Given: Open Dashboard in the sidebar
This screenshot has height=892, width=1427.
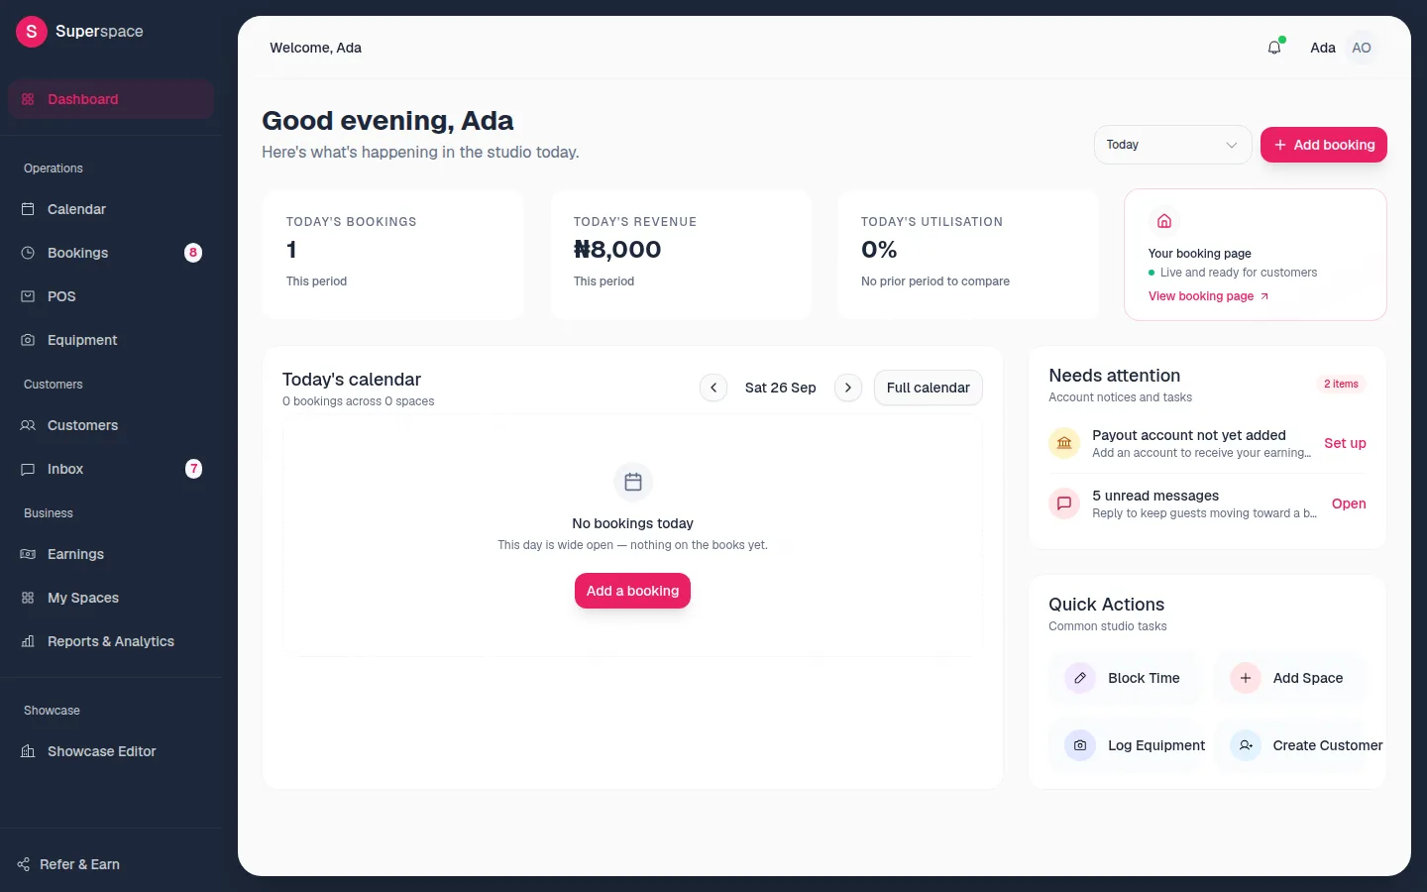Looking at the screenshot, I should tap(111, 99).
